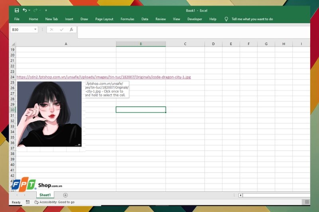
Task: Select column E header
Action: click(231, 44)
